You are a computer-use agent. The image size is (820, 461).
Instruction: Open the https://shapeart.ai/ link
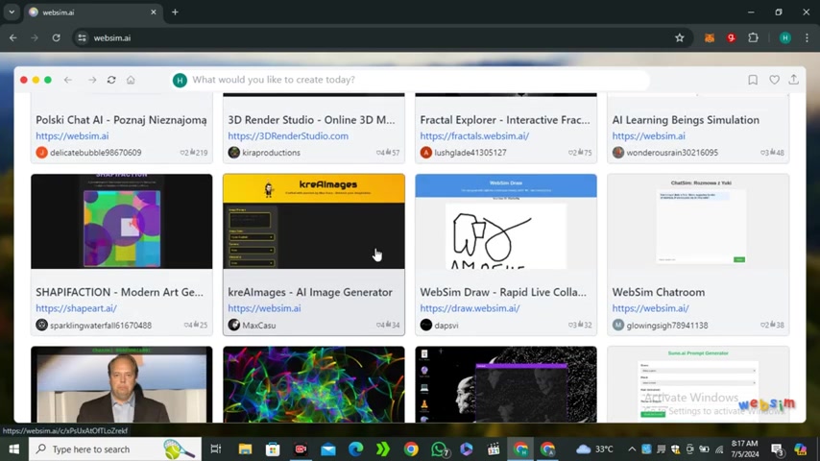click(x=77, y=308)
